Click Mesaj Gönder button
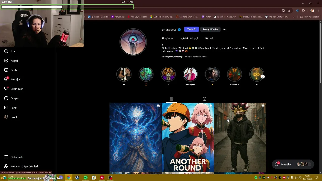The image size is (322, 181). pos(210,29)
